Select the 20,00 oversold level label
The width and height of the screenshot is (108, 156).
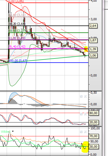tap(94, 122)
